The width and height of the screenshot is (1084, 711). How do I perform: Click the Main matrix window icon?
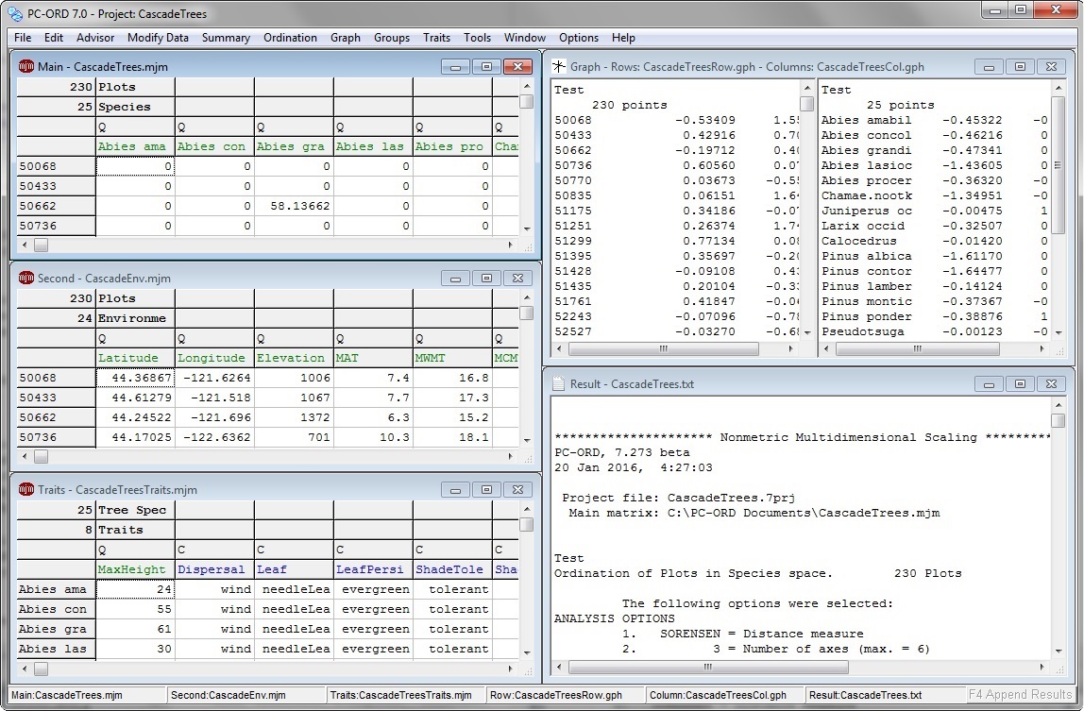(26, 67)
